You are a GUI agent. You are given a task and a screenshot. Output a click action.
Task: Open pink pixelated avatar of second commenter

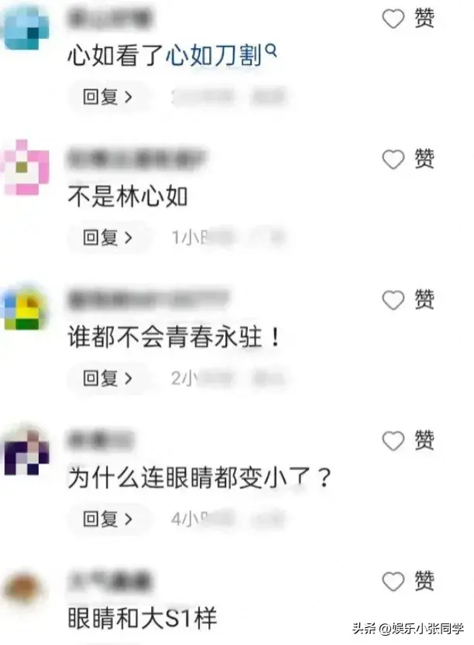26,167
